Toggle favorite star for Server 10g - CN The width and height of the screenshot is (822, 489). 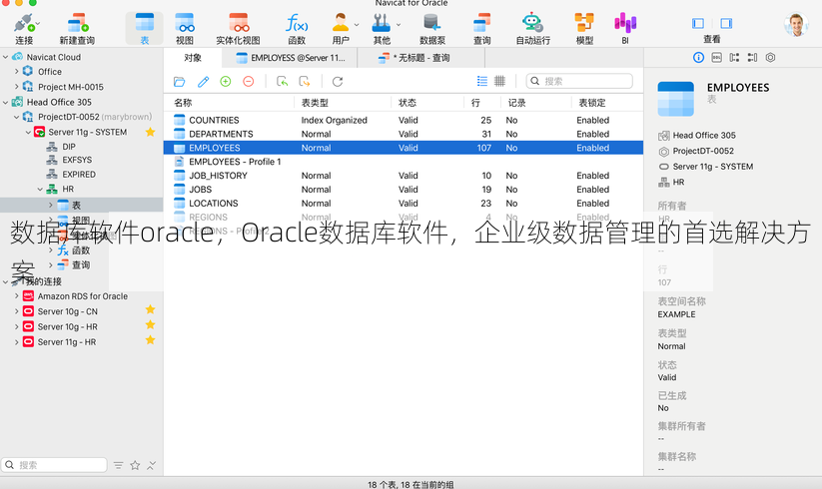point(151,310)
